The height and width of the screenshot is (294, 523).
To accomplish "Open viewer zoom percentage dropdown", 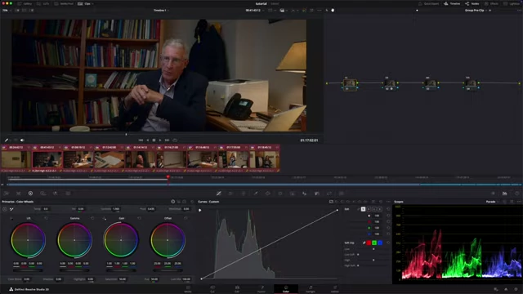I will point(6,11).
